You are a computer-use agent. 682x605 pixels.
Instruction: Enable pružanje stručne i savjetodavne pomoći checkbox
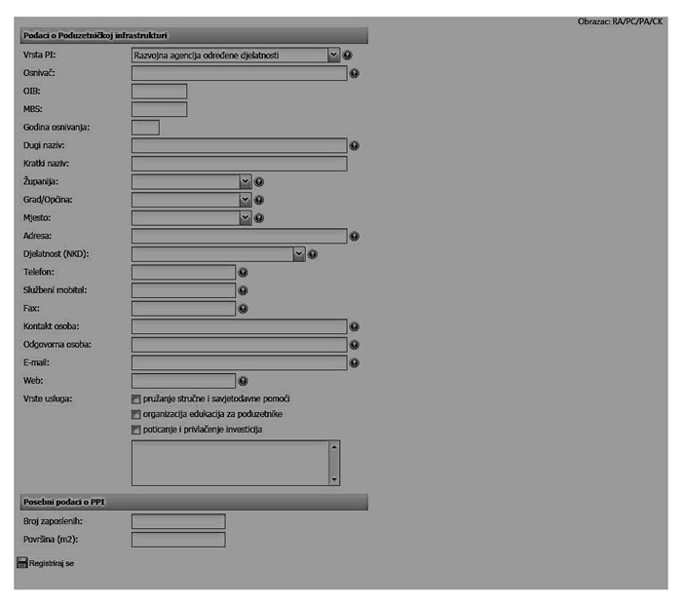click(135, 399)
